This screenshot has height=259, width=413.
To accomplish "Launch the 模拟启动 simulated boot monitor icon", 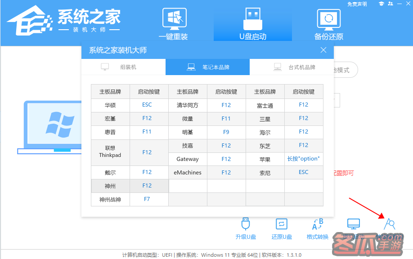I will [x=354, y=224].
